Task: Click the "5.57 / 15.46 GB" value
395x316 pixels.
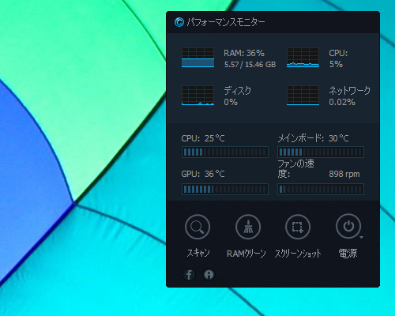Action: point(250,65)
